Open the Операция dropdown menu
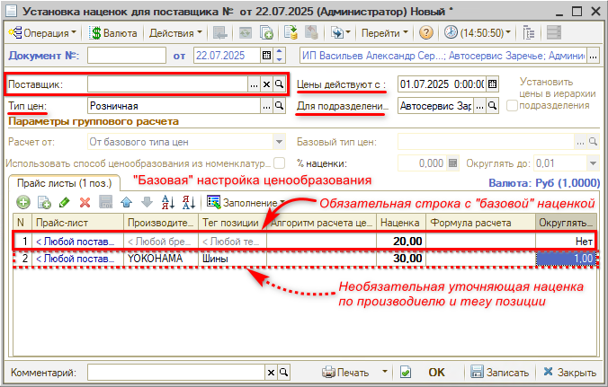 41,32
